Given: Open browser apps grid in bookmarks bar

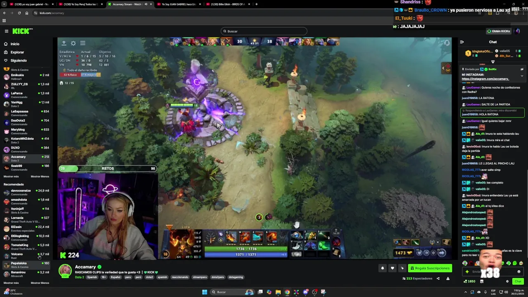Looking at the screenshot, I should tap(4, 21).
